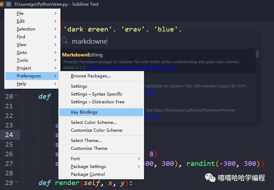
Task: Open Settings from Preferences submenu
Action: pos(101,86)
